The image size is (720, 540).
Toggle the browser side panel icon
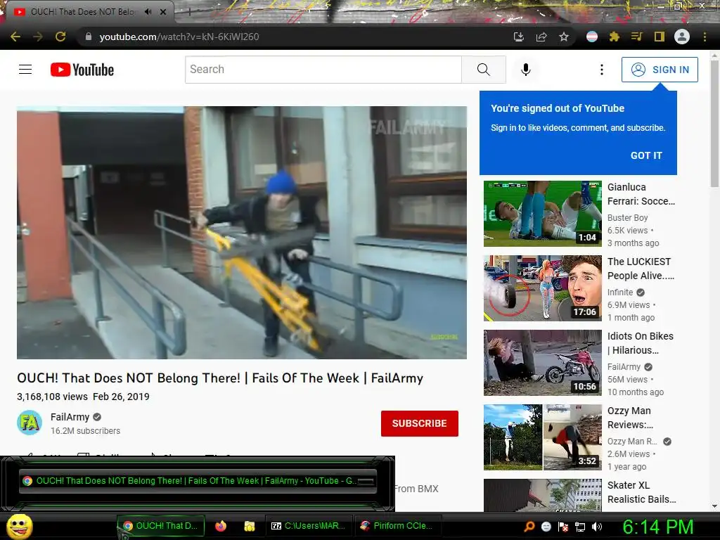pos(660,37)
